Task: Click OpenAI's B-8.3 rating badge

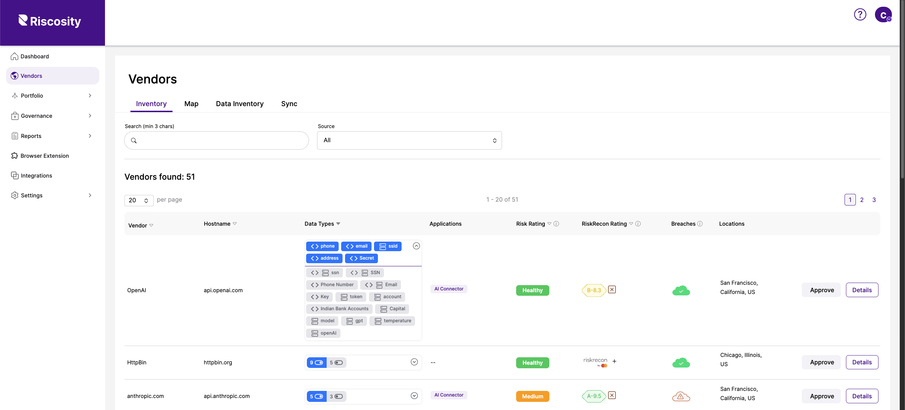Action: pyautogui.click(x=594, y=290)
